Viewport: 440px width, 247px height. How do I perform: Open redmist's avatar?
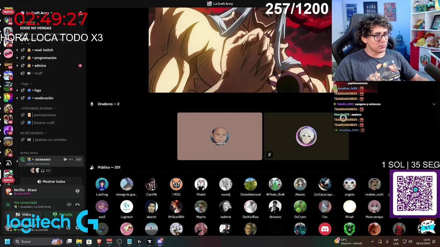click(x=225, y=207)
